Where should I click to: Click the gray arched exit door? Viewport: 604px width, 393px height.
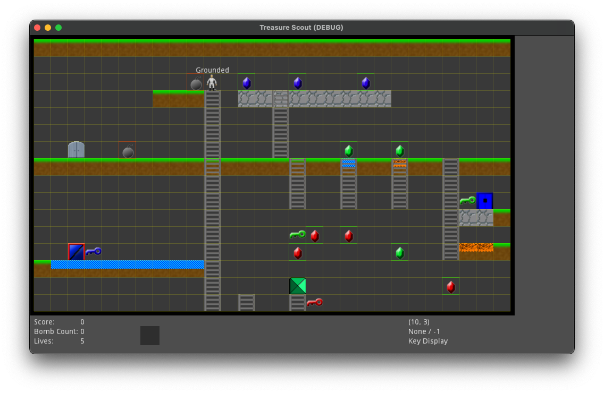[x=77, y=150]
